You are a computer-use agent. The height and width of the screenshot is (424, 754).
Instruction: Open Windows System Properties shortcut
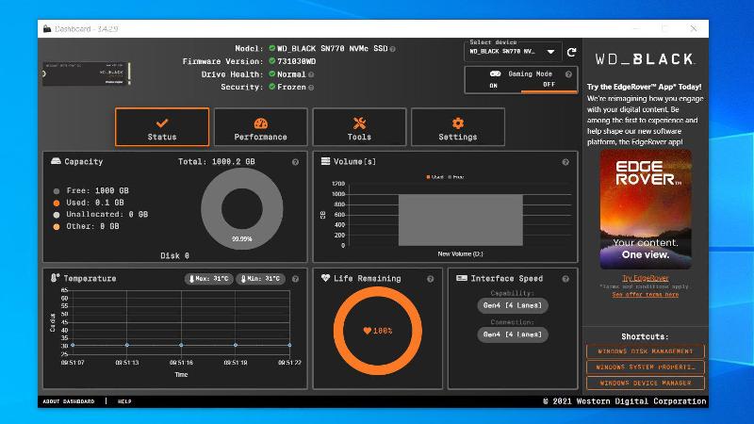pyautogui.click(x=646, y=367)
